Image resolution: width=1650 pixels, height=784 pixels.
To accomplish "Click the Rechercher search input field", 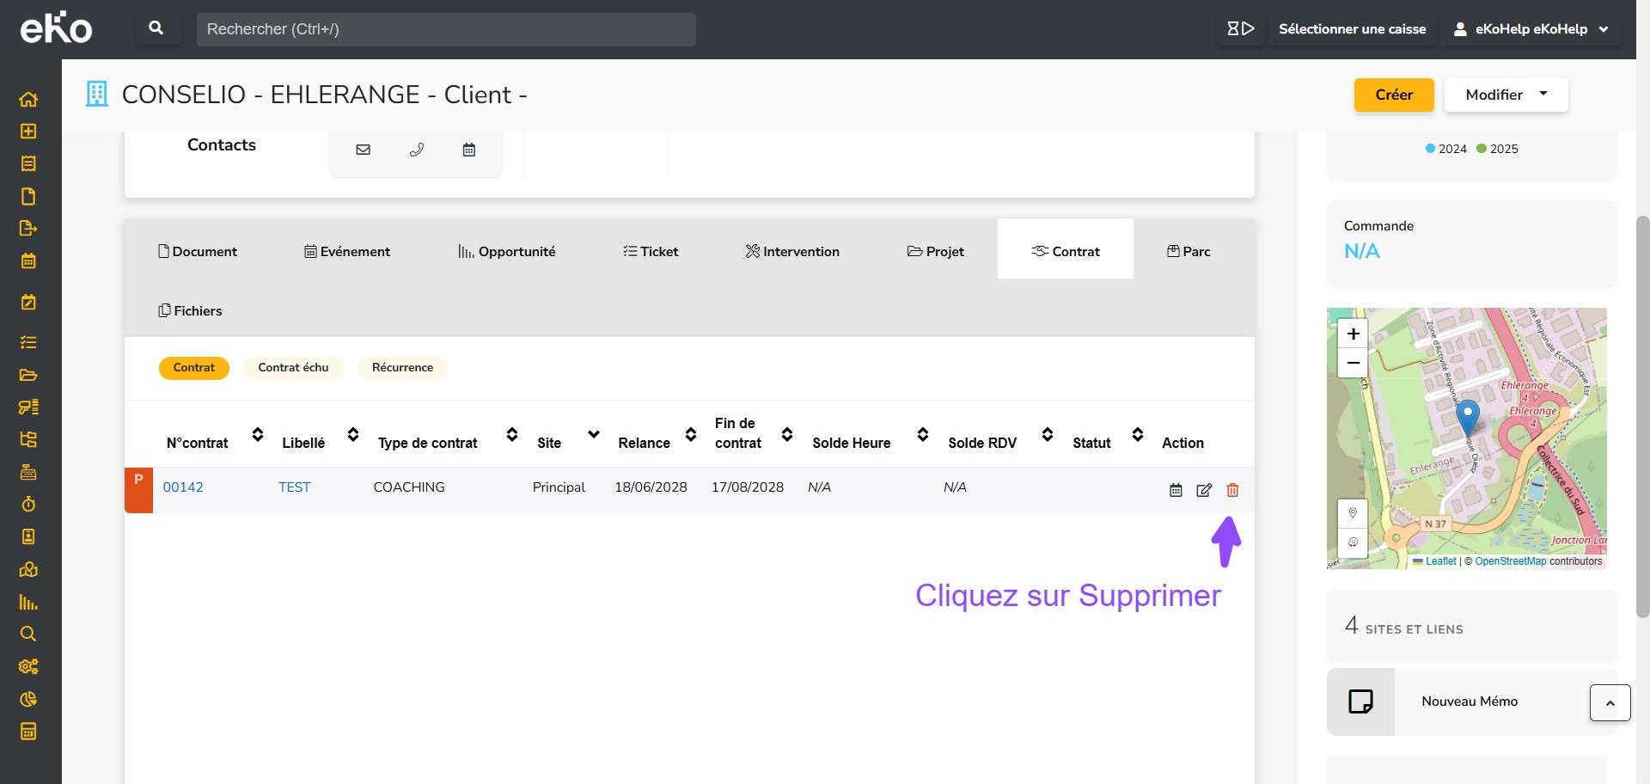I will click(445, 29).
